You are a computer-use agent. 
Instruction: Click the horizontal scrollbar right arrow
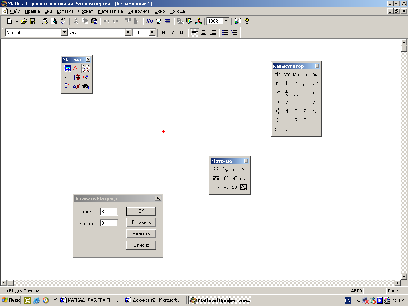point(398,282)
